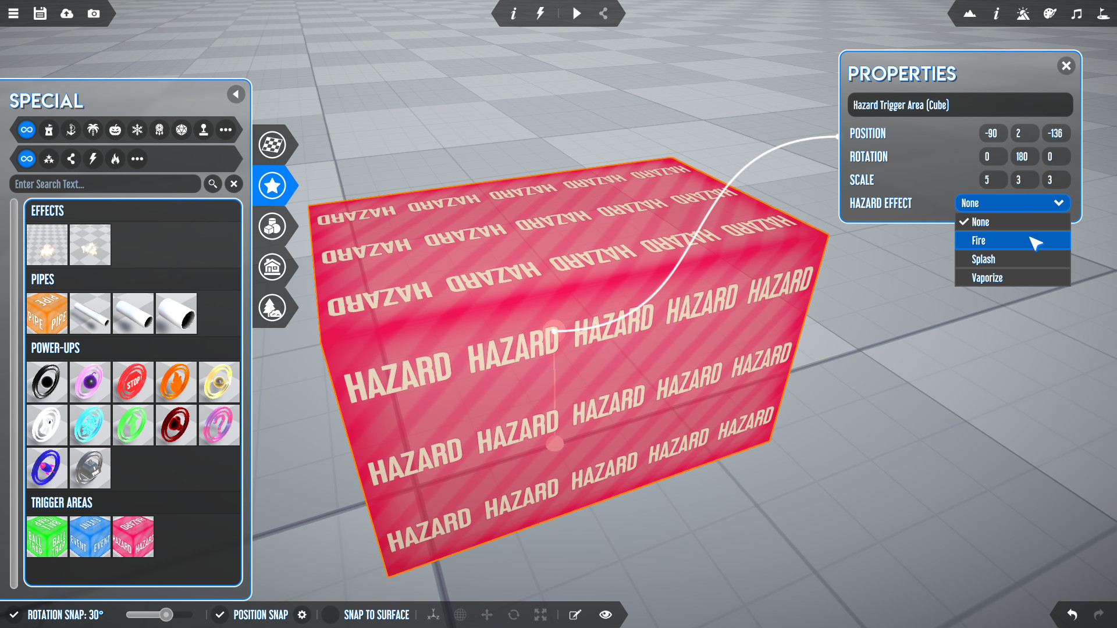
Task: Open the terrain mountain icon settings
Action: tap(969, 13)
